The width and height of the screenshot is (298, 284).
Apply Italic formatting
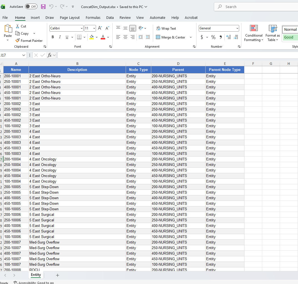[60, 37]
